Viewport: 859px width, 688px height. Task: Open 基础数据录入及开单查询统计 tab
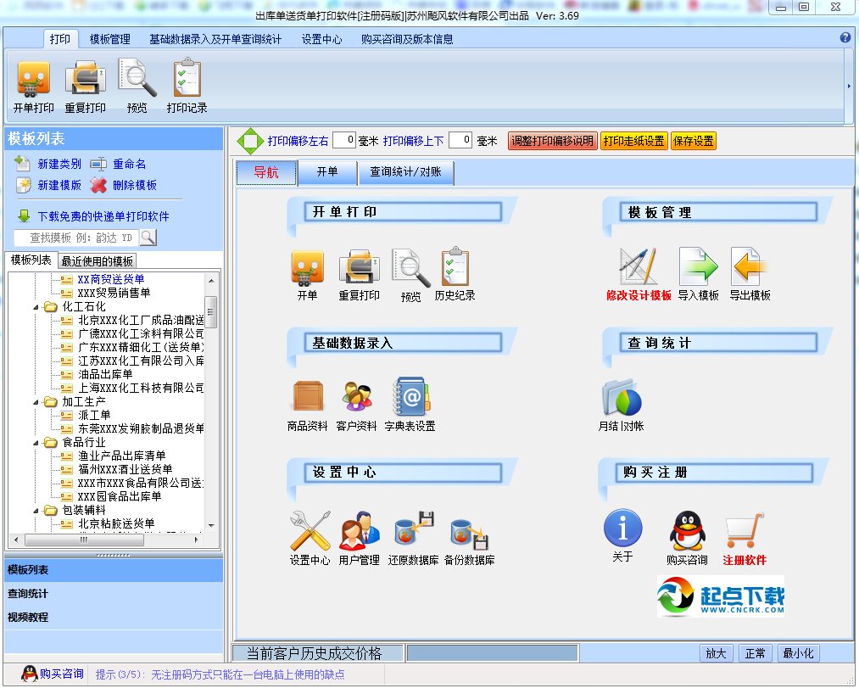pyautogui.click(x=215, y=39)
